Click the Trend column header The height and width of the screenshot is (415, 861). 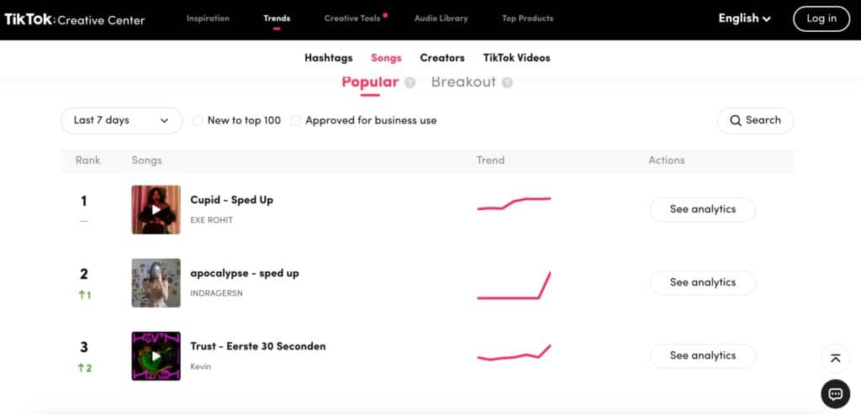coord(490,160)
